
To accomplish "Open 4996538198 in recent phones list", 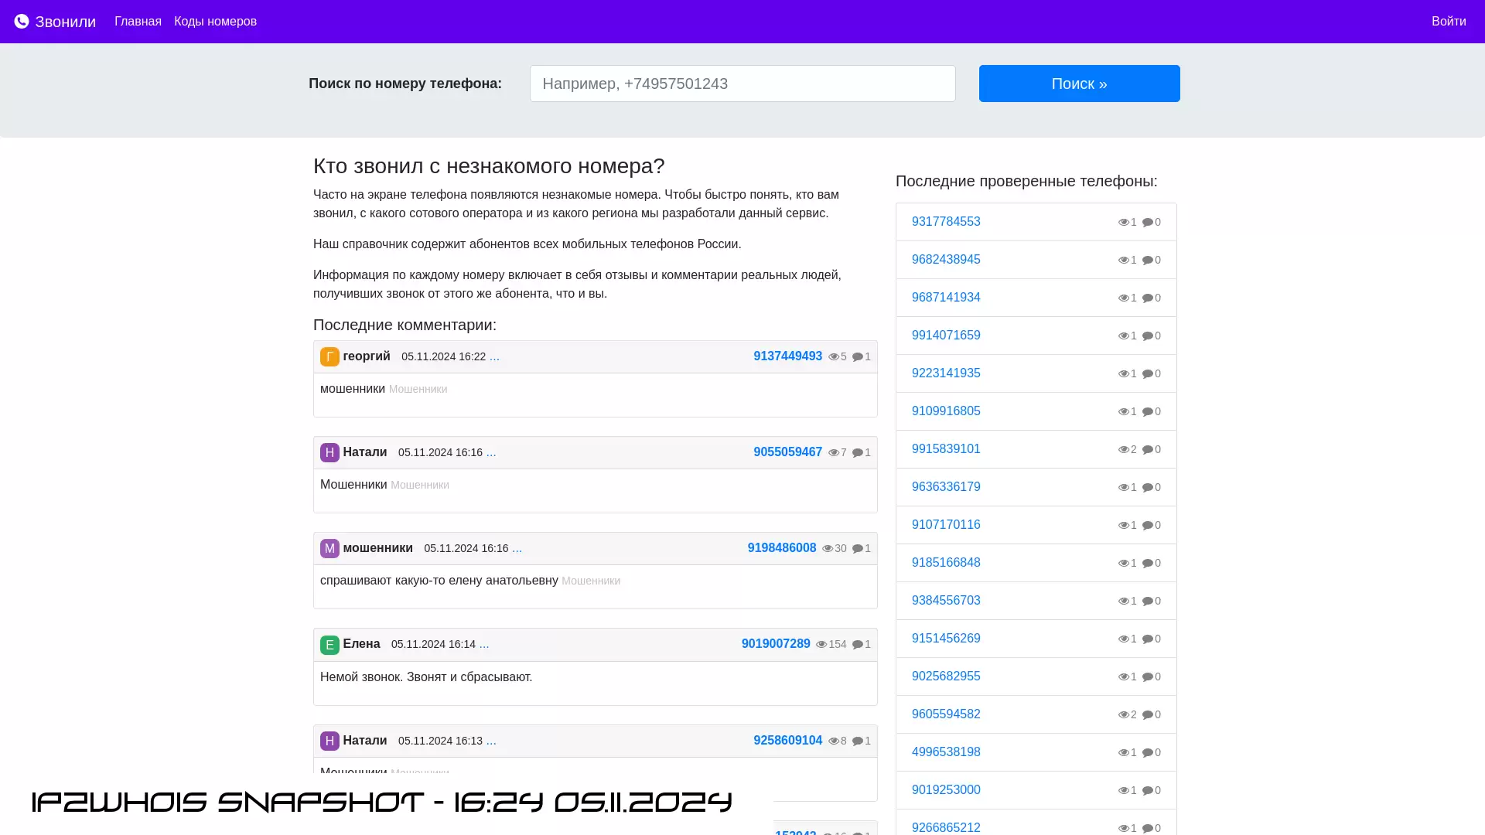I will (x=946, y=752).
